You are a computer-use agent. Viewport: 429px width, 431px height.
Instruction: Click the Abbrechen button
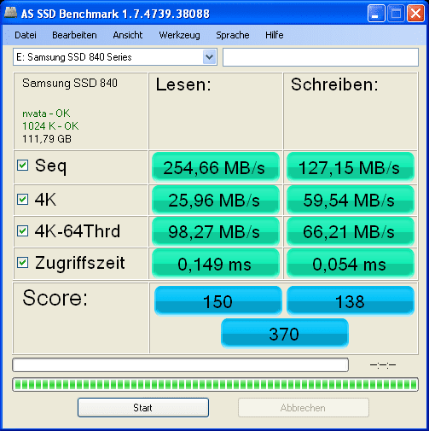pyautogui.click(x=304, y=408)
